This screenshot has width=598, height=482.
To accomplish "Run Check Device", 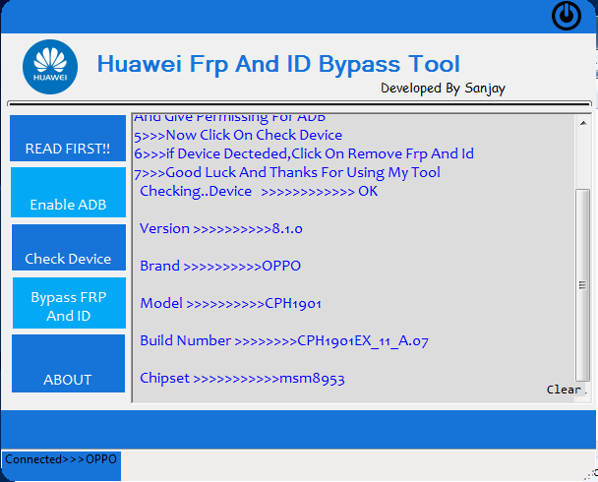I will click(x=69, y=247).
